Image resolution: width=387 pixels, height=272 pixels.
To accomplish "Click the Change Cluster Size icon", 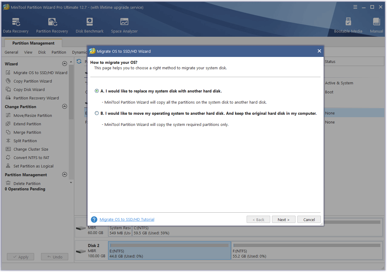I will pyautogui.click(x=8, y=149).
